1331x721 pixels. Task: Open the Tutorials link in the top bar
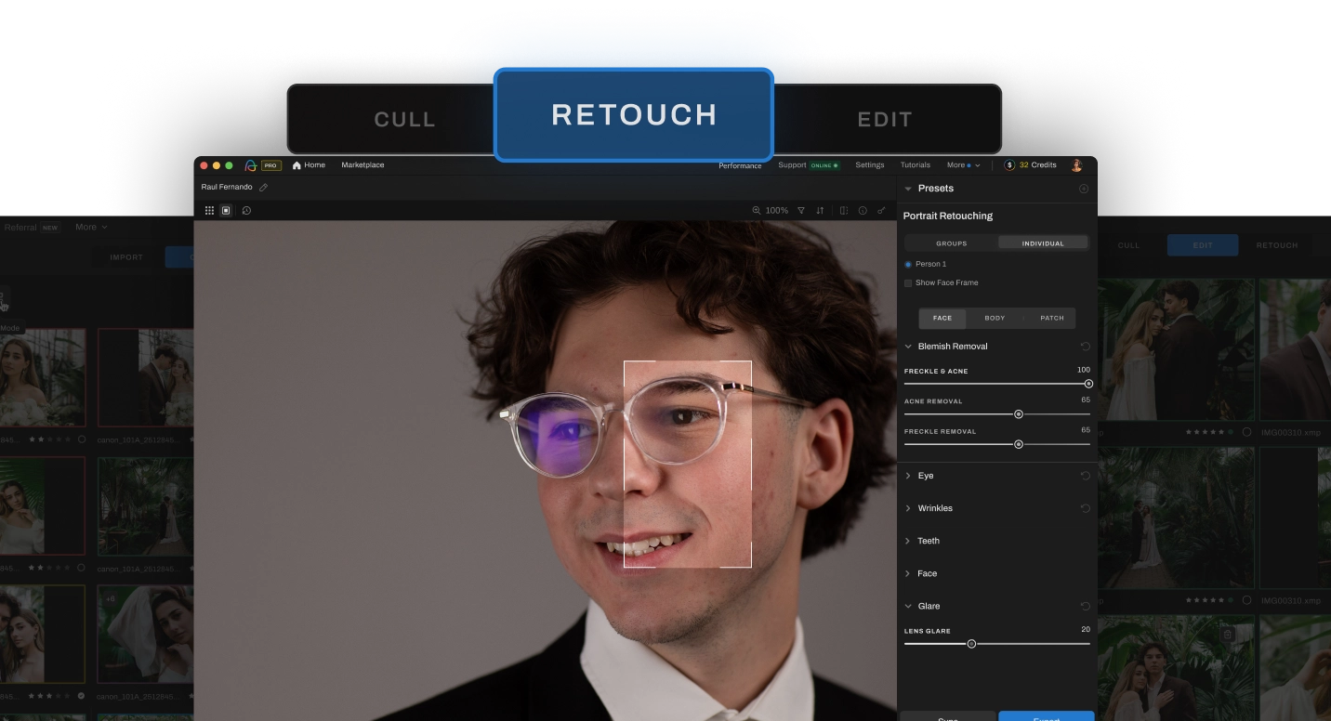click(x=915, y=164)
